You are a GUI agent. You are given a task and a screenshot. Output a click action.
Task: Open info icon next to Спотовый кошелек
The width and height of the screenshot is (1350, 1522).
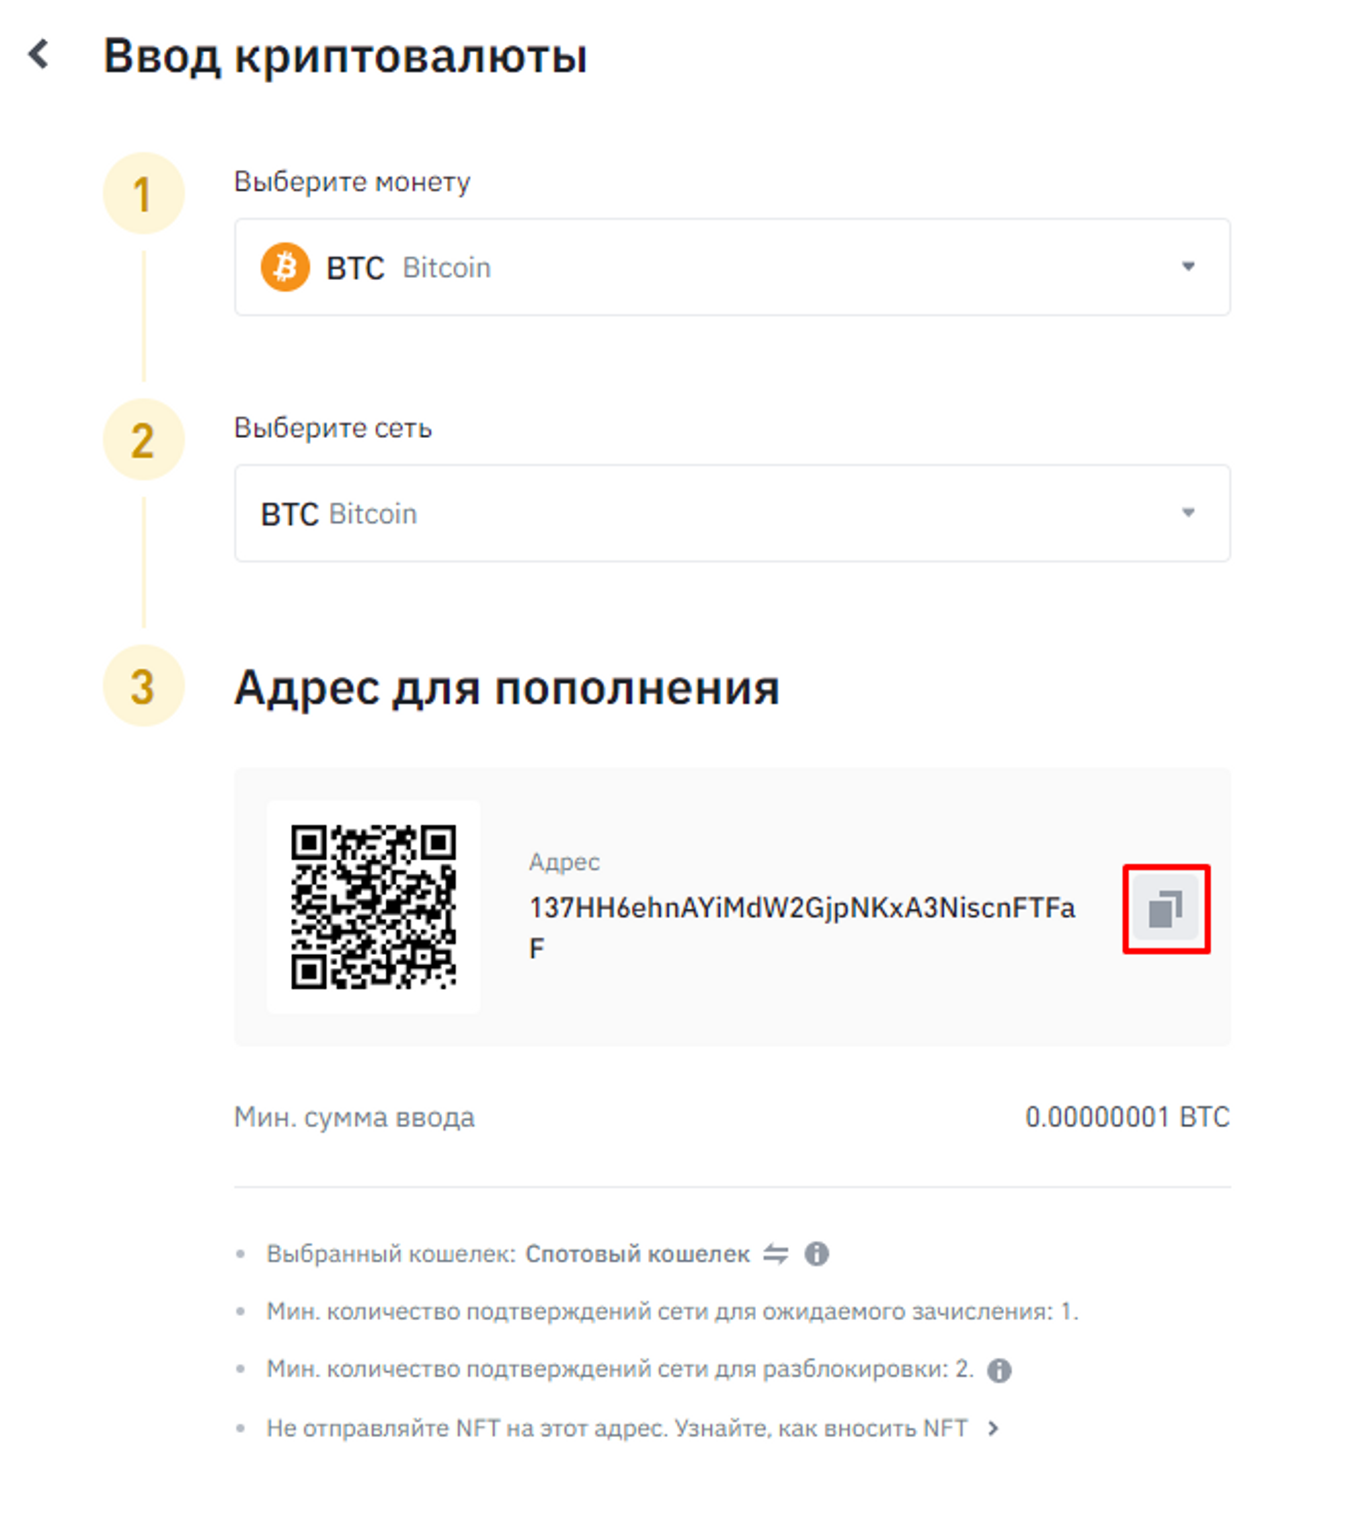pyautogui.click(x=817, y=1254)
